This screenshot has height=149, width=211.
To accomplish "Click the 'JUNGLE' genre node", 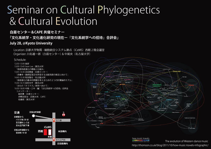I will point(169,100).
